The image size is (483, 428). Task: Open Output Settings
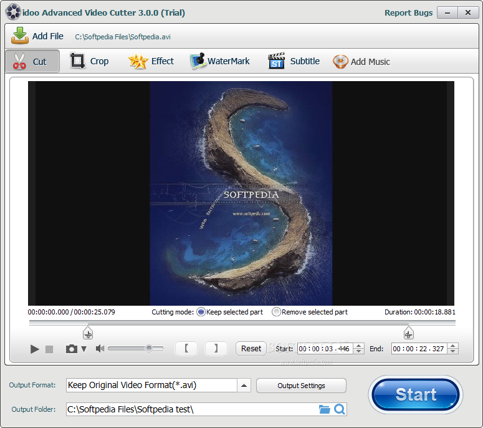(x=301, y=386)
